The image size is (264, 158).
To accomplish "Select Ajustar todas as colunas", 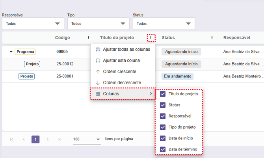I will coord(126,49).
